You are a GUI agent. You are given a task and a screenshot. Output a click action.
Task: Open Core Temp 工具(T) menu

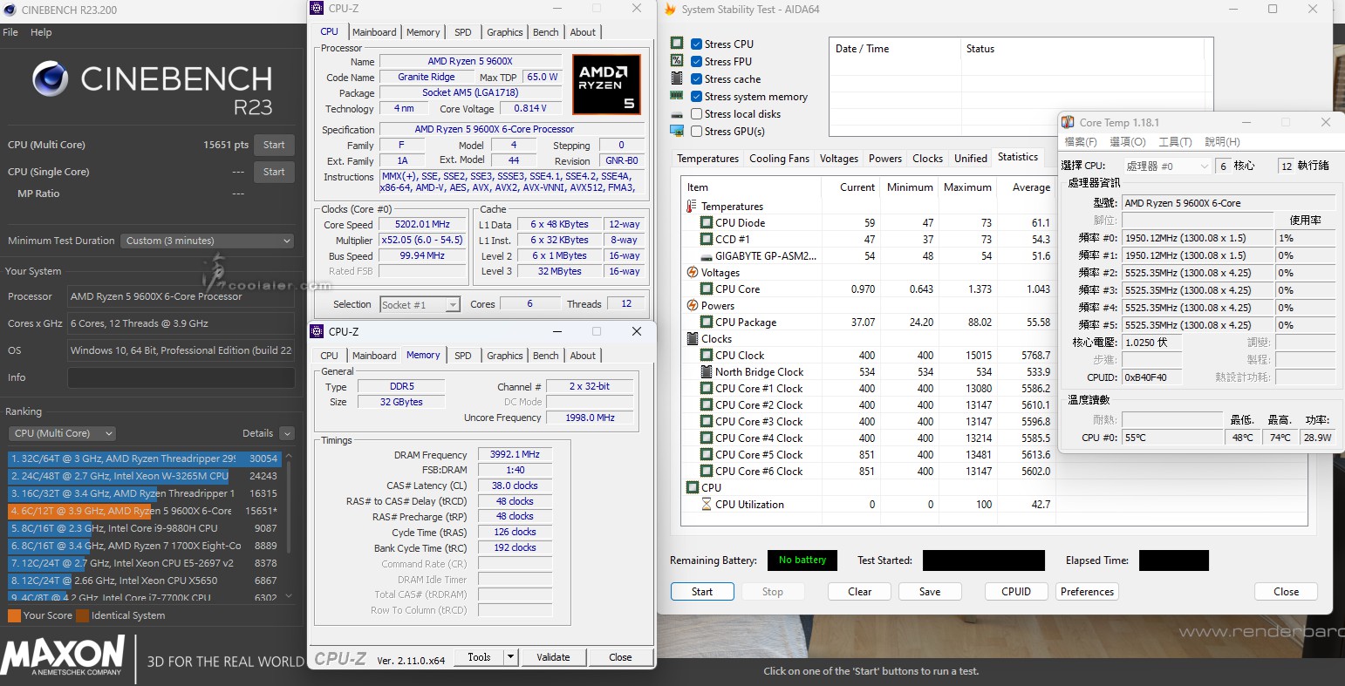tap(1174, 142)
